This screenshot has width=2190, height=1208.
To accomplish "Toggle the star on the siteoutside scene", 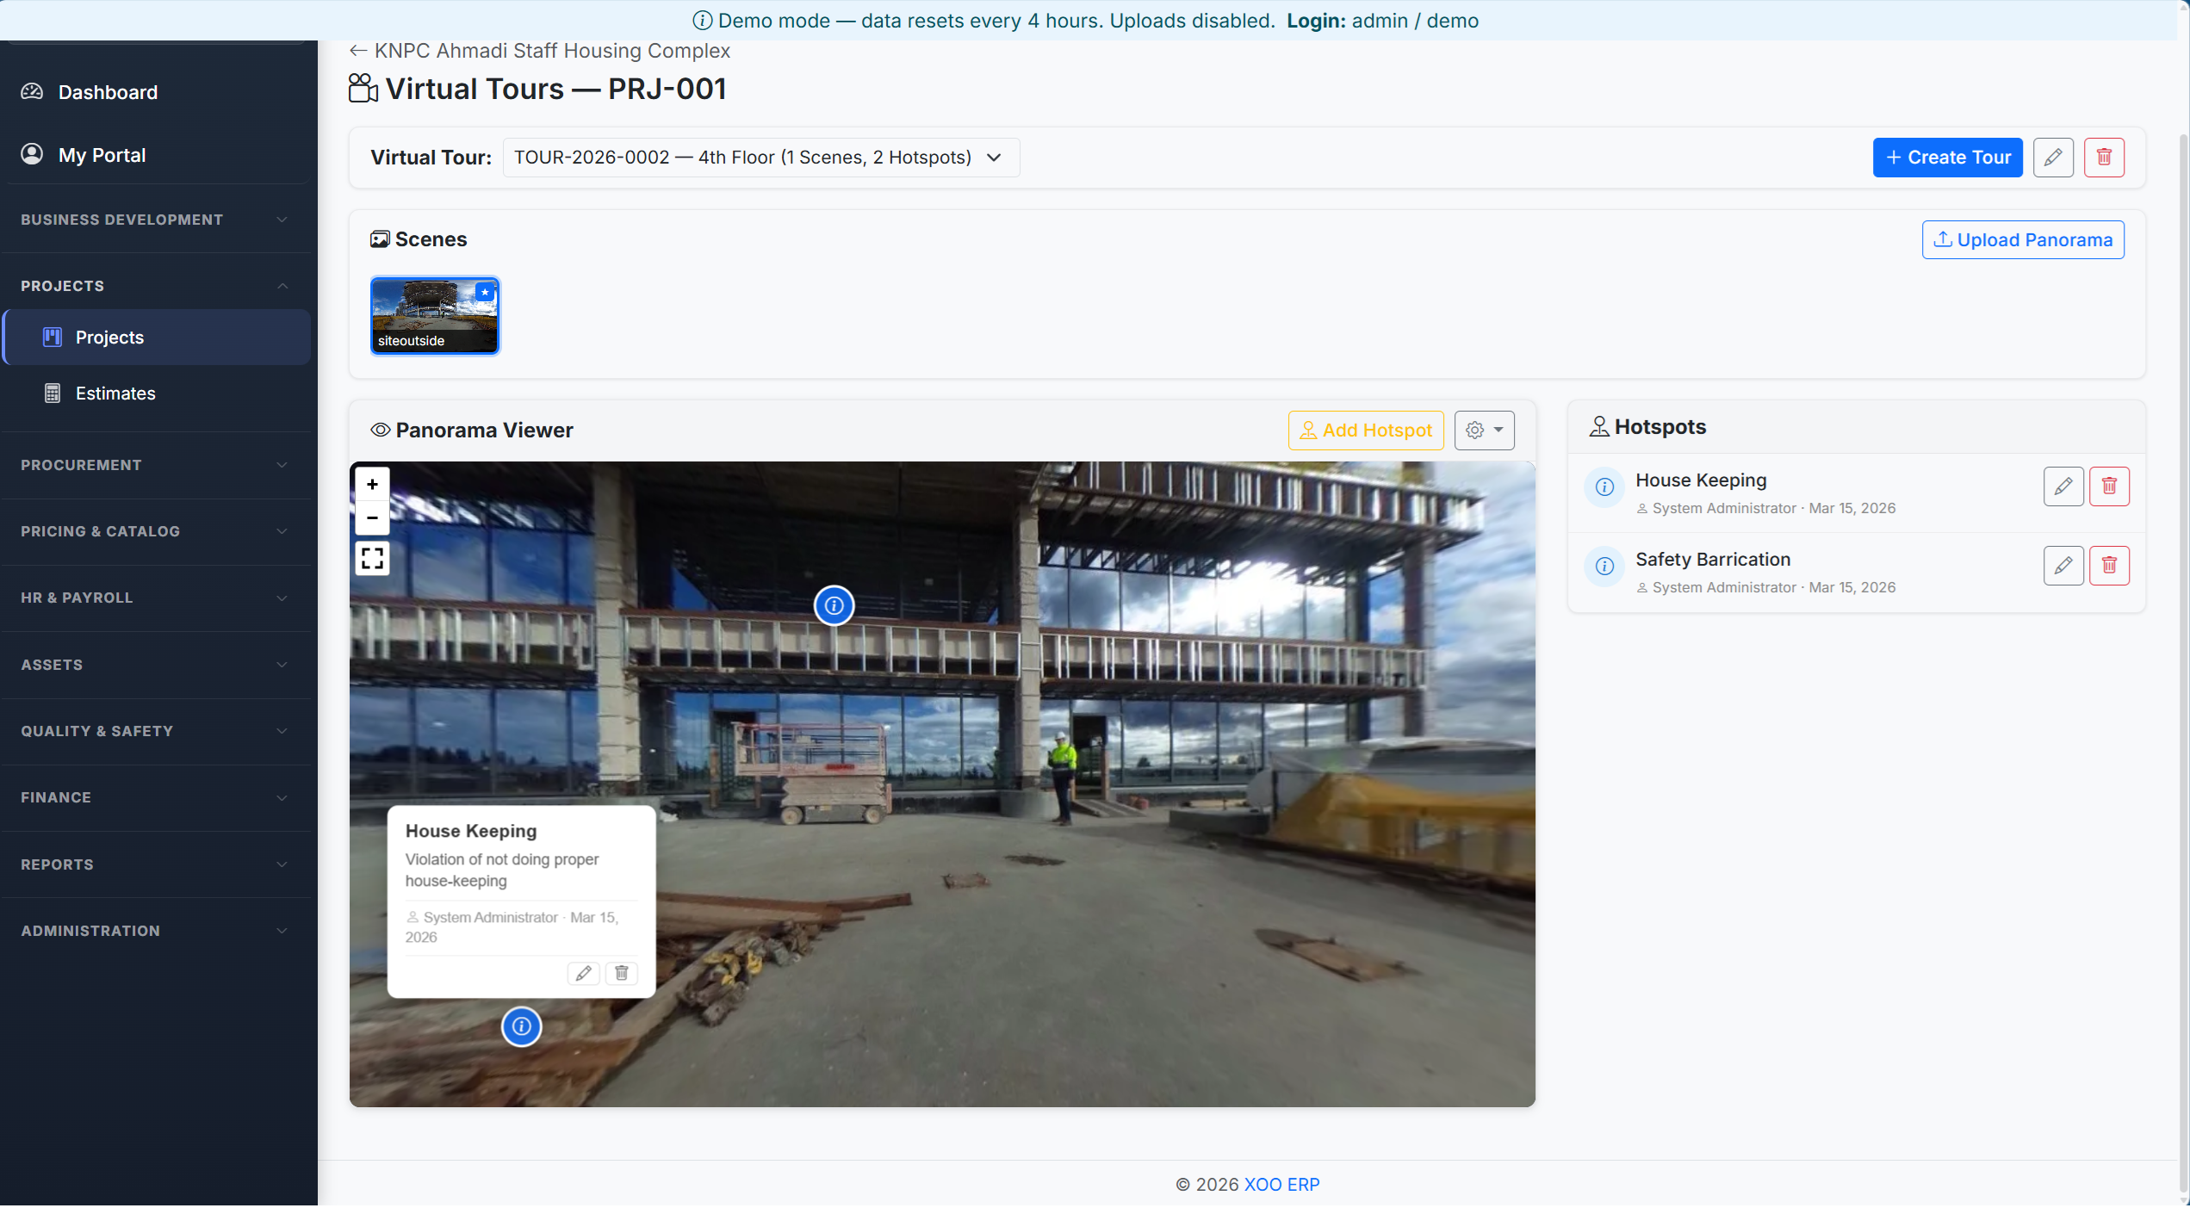I will (x=486, y=293).
